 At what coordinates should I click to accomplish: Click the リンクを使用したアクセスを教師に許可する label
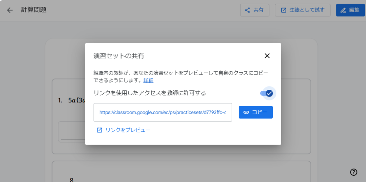pyautogui.click(x=150, y=93)
